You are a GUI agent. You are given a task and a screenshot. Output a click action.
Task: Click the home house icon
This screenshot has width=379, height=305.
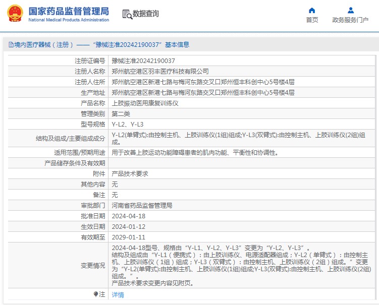[x=312, y=11]
